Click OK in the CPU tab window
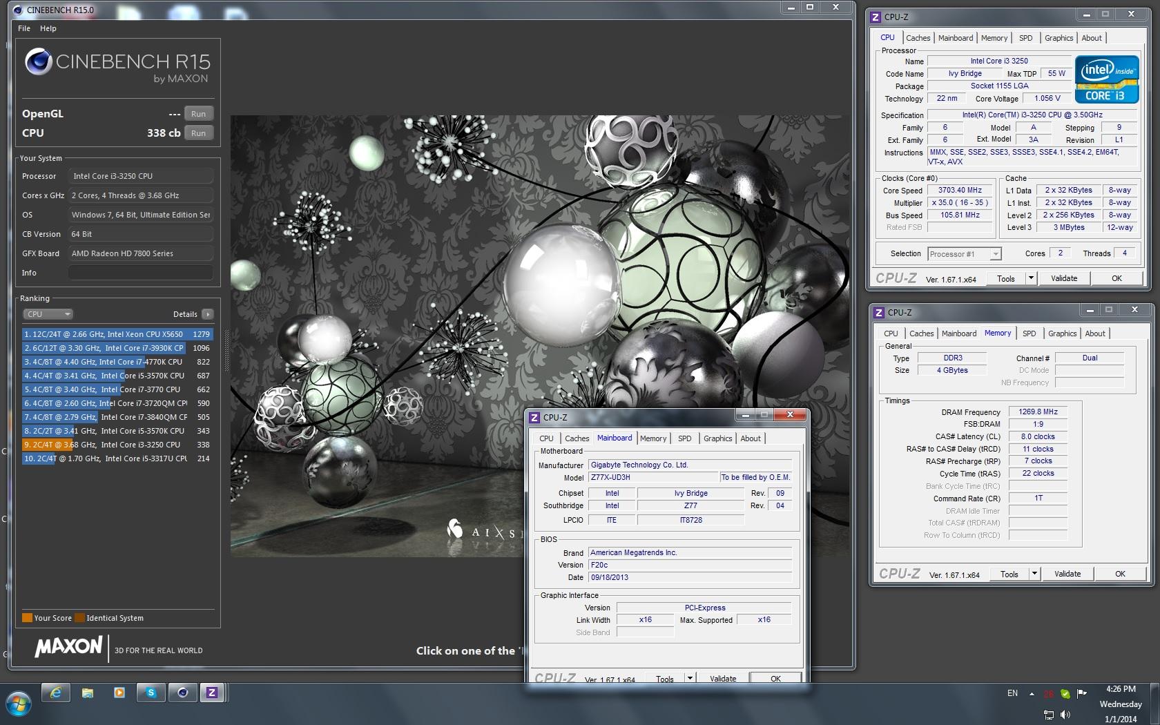The height and width of the screenshot is (725, 1160). coord(1116,278)
